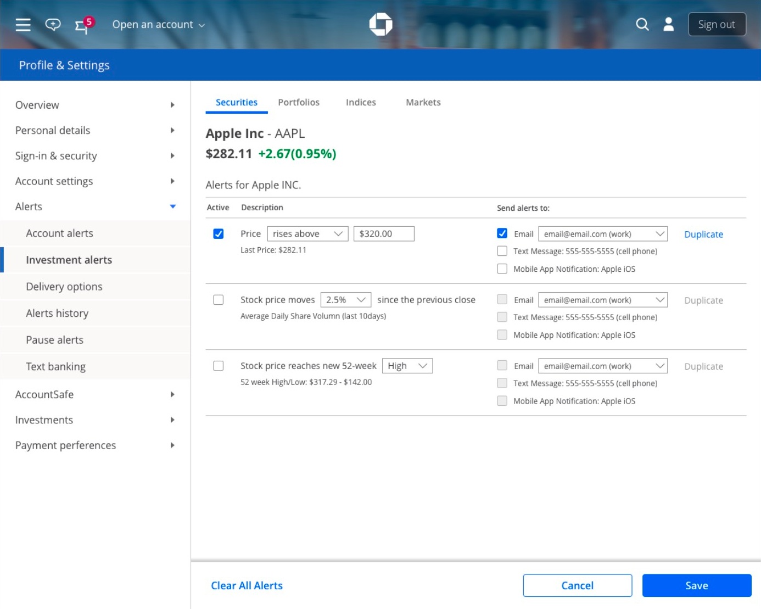The width and height of the screenshot is (761, 609).
Task: Open Text banking
Action: coord(95,366)
